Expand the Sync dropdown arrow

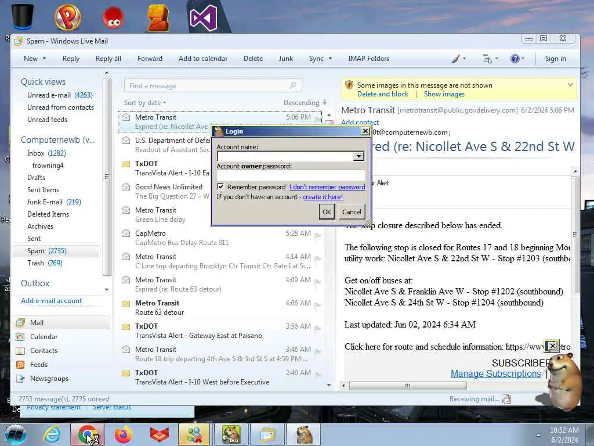330,59
